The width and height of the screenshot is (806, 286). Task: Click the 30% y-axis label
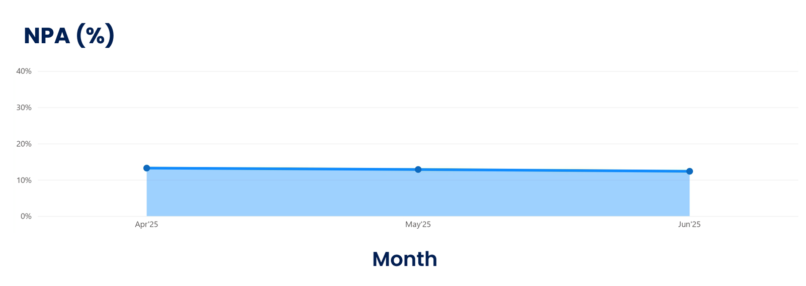click(24, 108)
